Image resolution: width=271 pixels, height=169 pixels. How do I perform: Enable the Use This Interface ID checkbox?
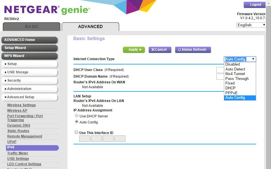pyautogui.click(x=76, y=132)
